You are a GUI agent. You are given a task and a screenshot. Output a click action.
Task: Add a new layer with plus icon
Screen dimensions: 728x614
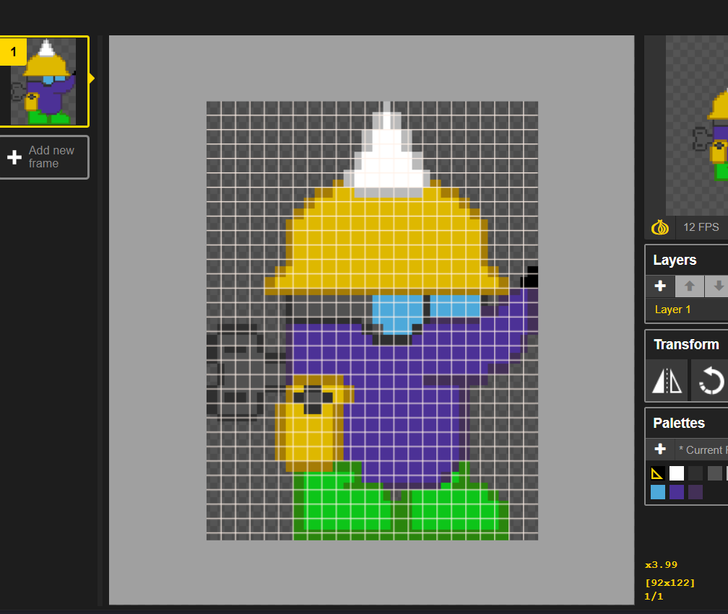coord(660,286)
